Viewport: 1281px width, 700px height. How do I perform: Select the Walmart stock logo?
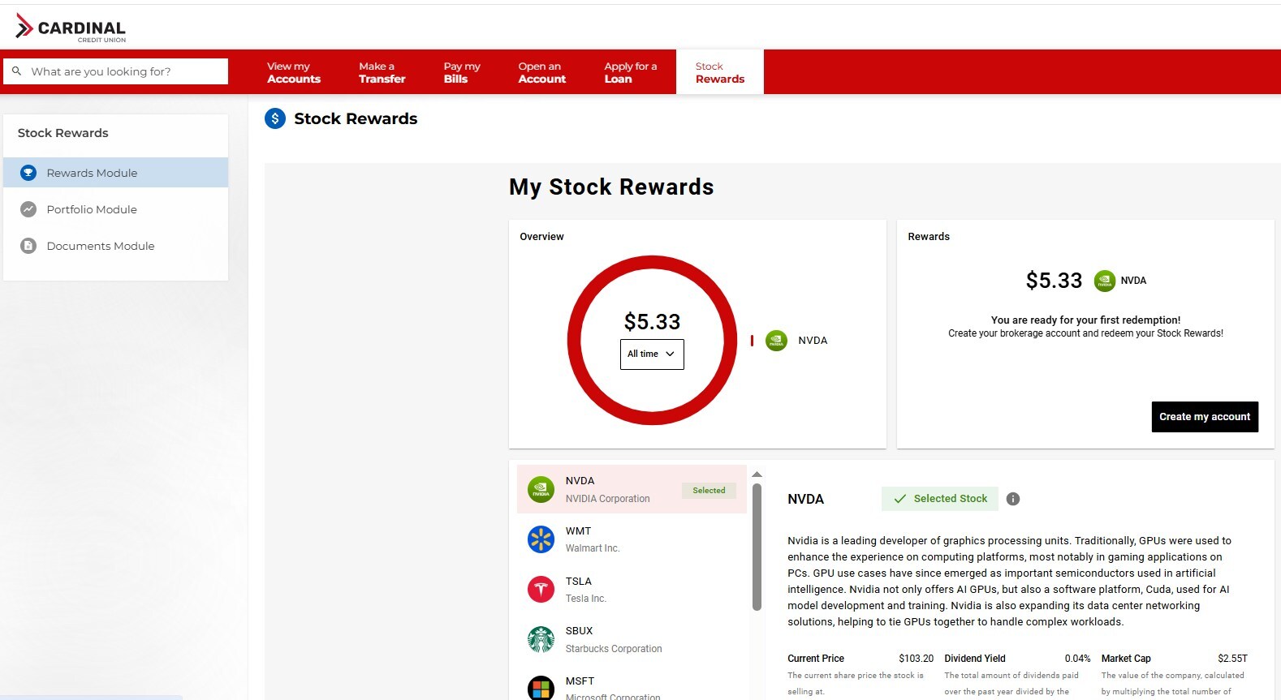coord(541,539)
